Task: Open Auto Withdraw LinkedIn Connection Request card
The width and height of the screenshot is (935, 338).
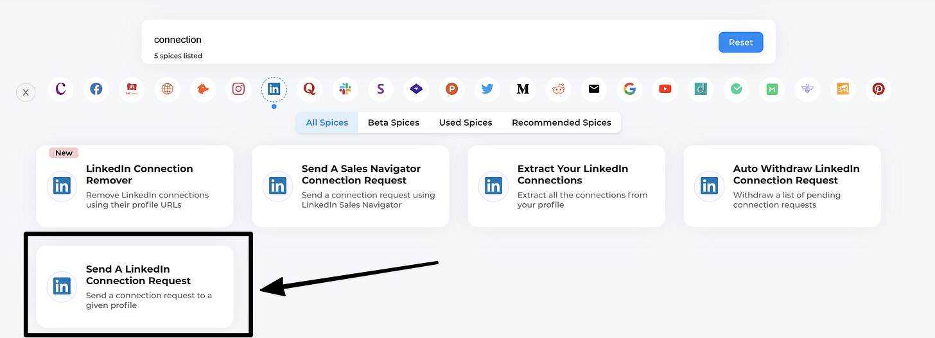Action: click(782, 186)
